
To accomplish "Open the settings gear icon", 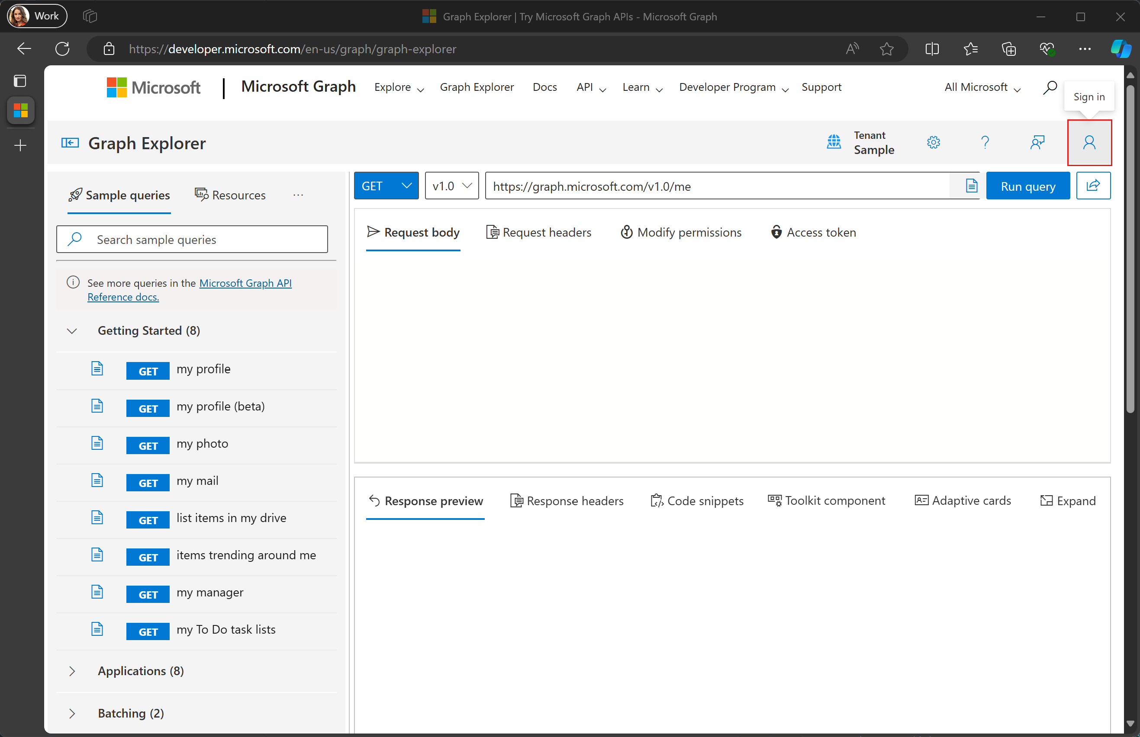I will click(x=933, y=142).
